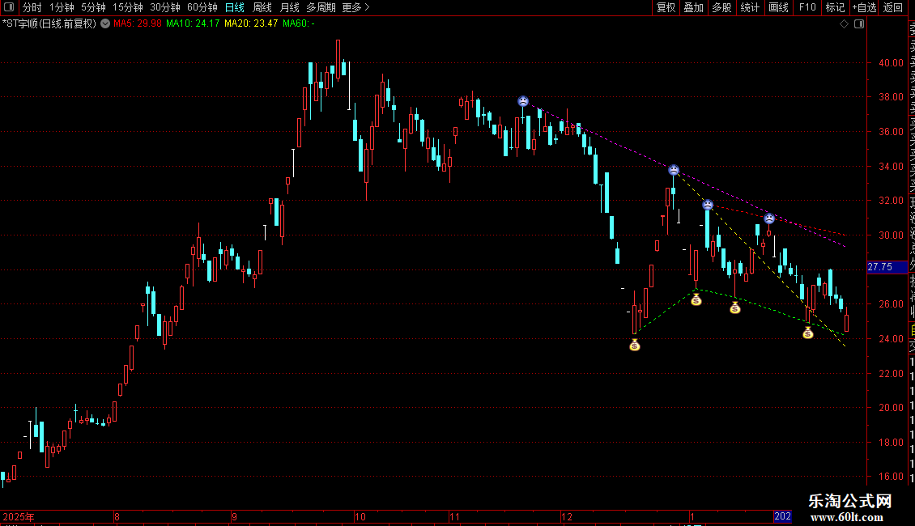Switch to the 15分钟 period
Viewport: 915px width, 526px height.
click(x=128, y=7)
